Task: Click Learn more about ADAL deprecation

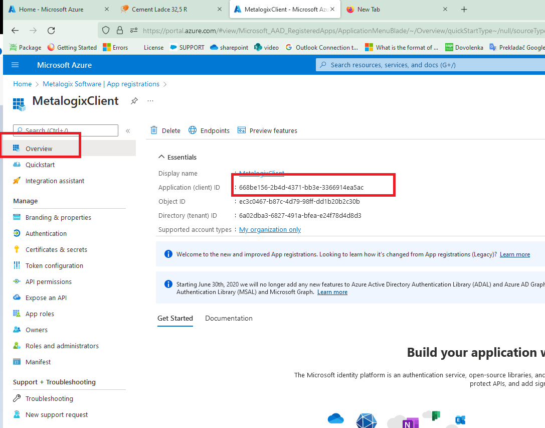Action: pyautogui.click(x=332, y=292)
